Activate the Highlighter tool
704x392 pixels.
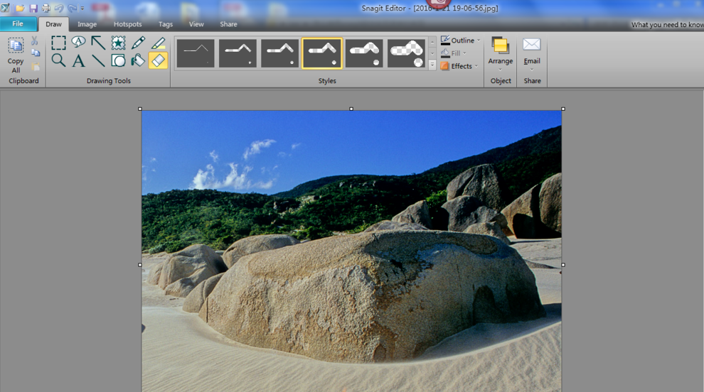[158, 43]
